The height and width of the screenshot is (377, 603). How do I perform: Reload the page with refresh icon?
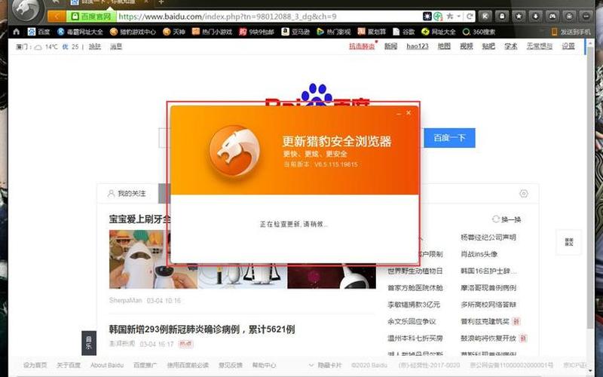click(x=469, y=16)
